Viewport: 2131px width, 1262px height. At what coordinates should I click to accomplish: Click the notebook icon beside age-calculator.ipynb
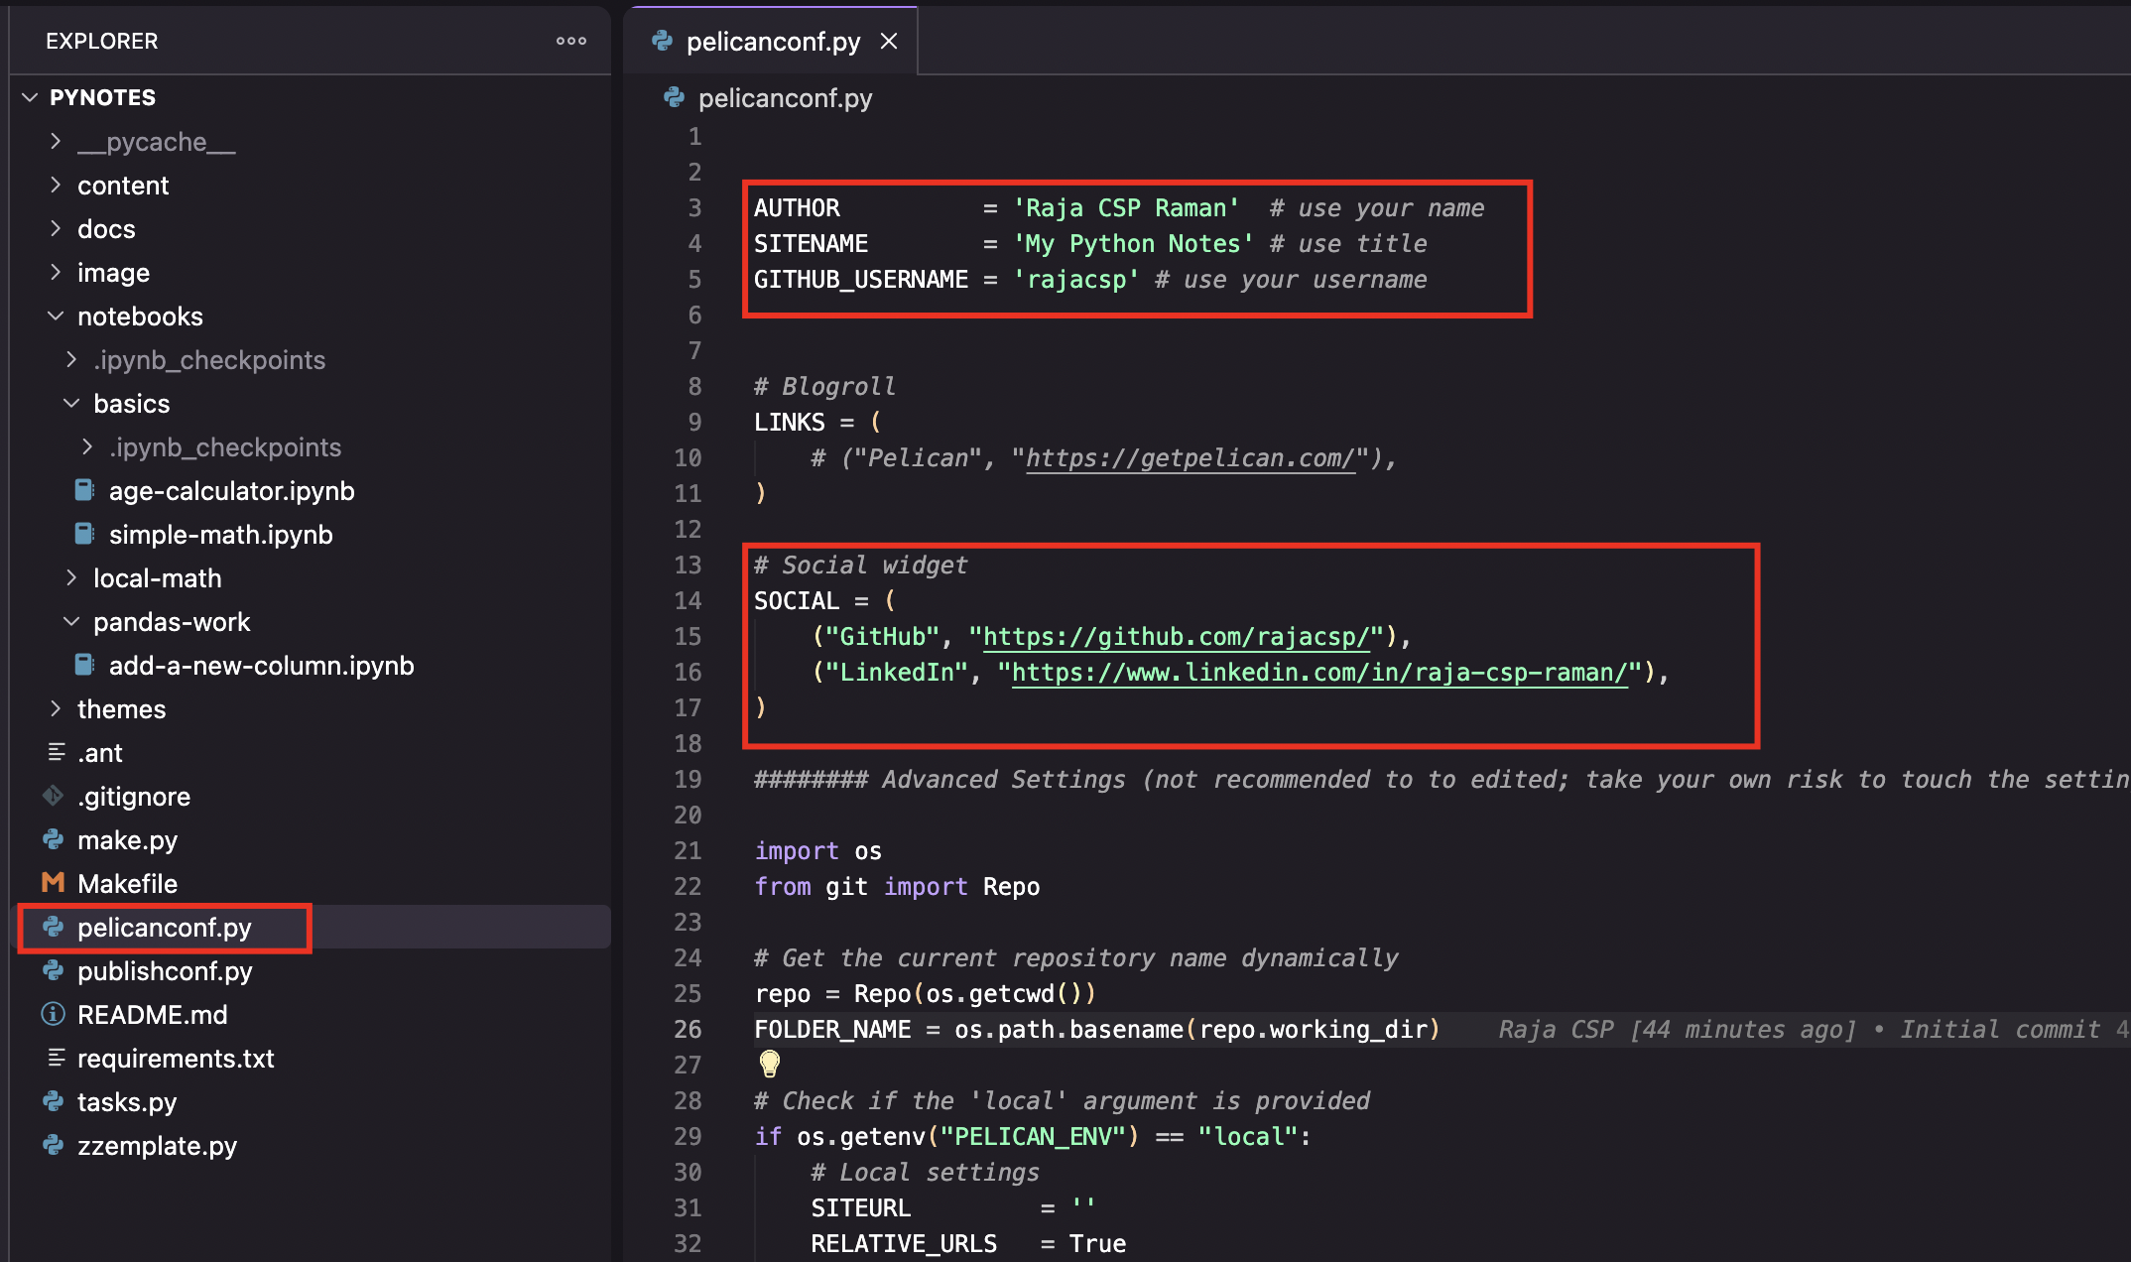[85, 490]
